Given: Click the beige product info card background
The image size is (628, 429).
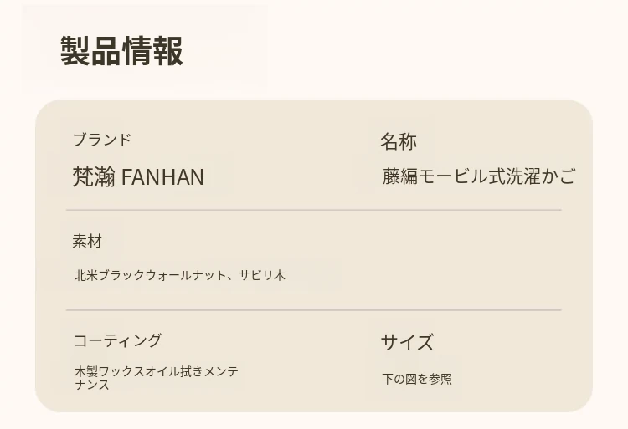Looking at the screenshot, I should point(314,256).
